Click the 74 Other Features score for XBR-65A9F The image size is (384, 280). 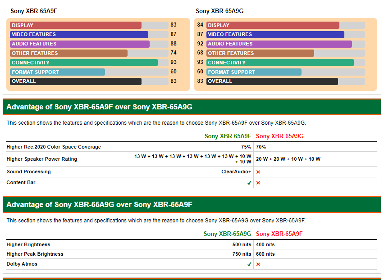[x=174, y=53]
